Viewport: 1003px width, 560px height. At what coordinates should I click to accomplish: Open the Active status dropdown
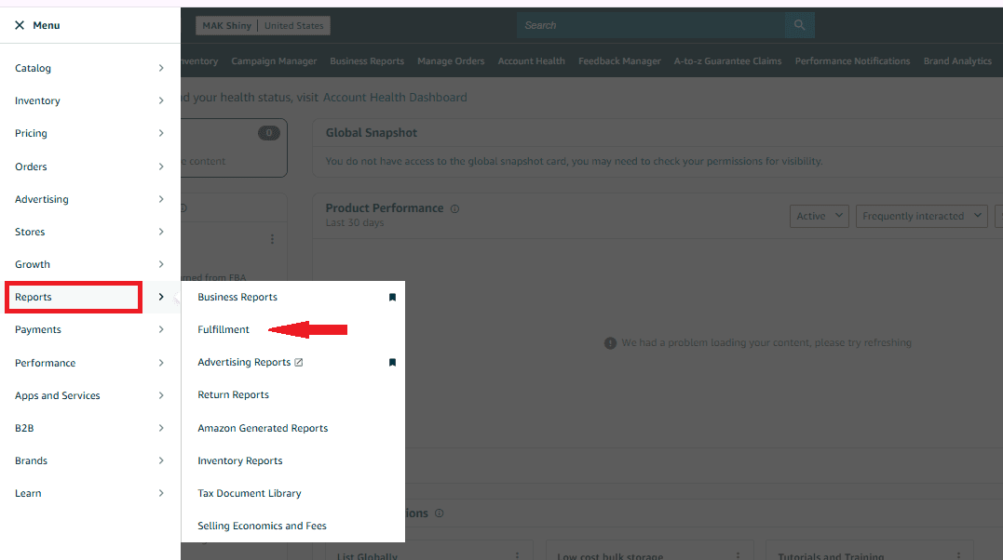click(819, 215)
